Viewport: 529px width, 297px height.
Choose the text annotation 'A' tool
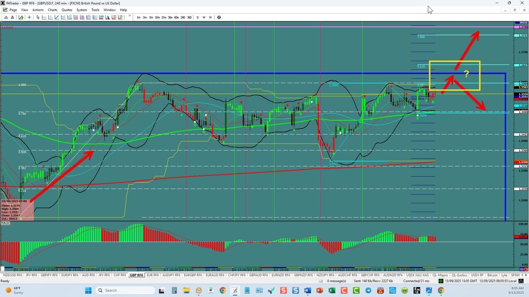click(x=108, y=17)
